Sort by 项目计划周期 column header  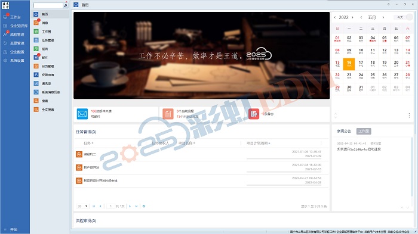258,143
